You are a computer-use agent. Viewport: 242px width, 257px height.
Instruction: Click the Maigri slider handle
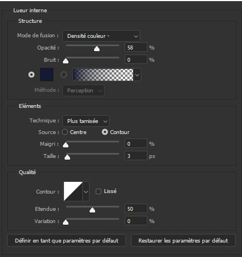coord(66,145)
